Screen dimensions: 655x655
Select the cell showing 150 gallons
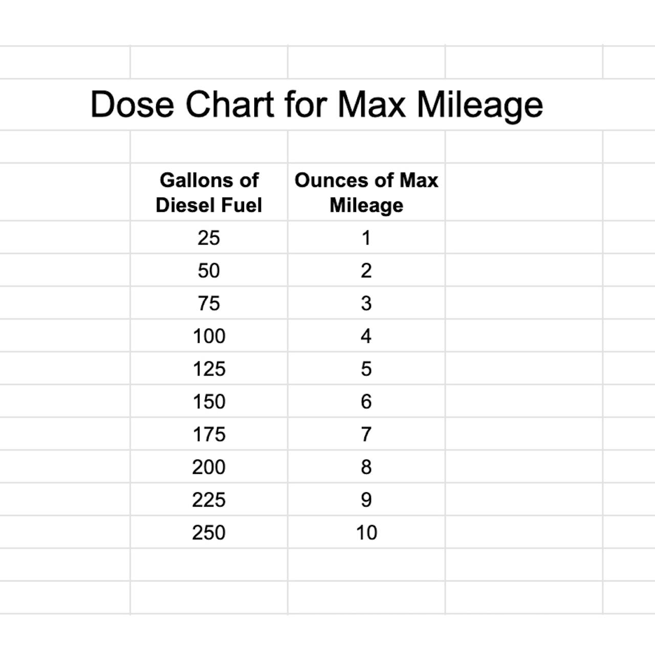209,402
